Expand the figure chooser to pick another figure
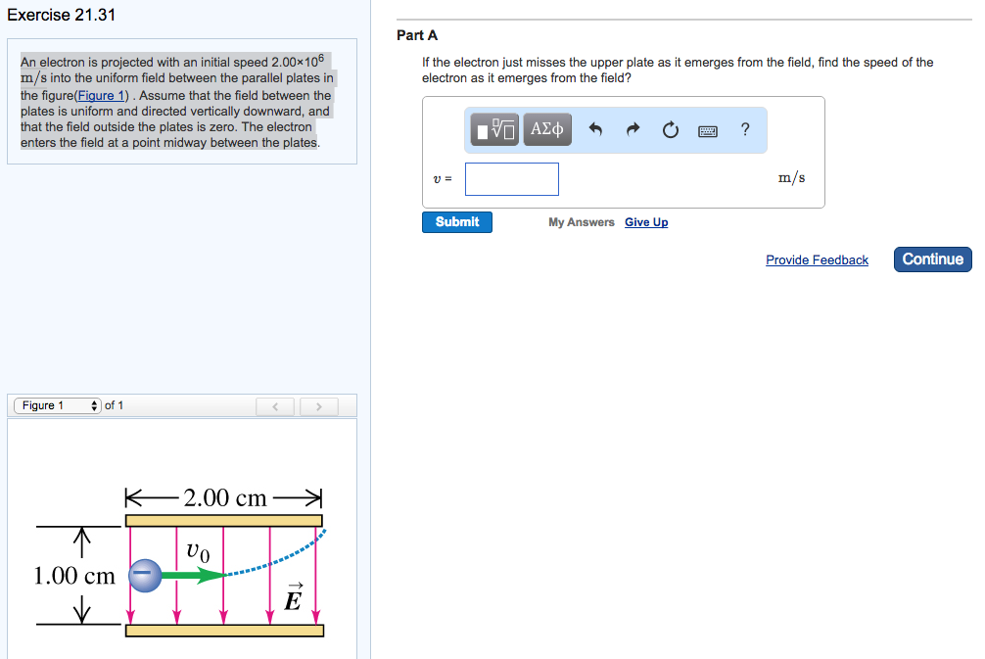Screen dimensions: 985x659 tap(56, 405)
